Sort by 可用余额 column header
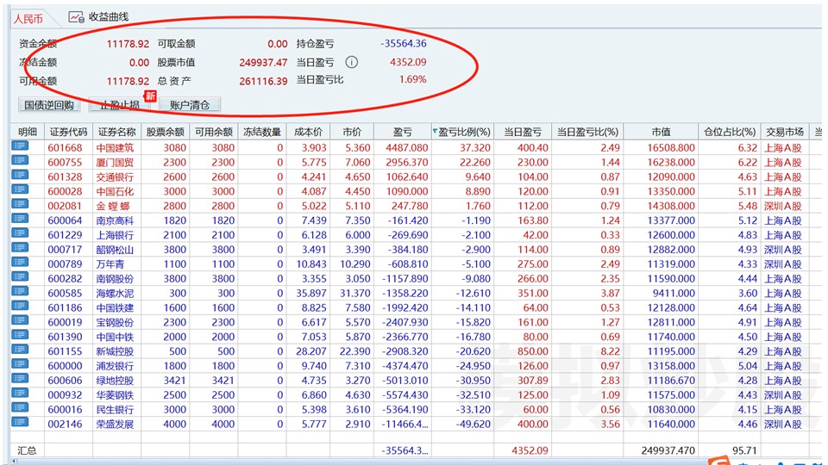Viewport: 828px width, 465px height. coord(214,132)
